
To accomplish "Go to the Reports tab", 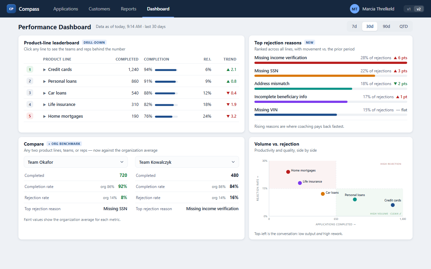I will (x=129, y=9).
